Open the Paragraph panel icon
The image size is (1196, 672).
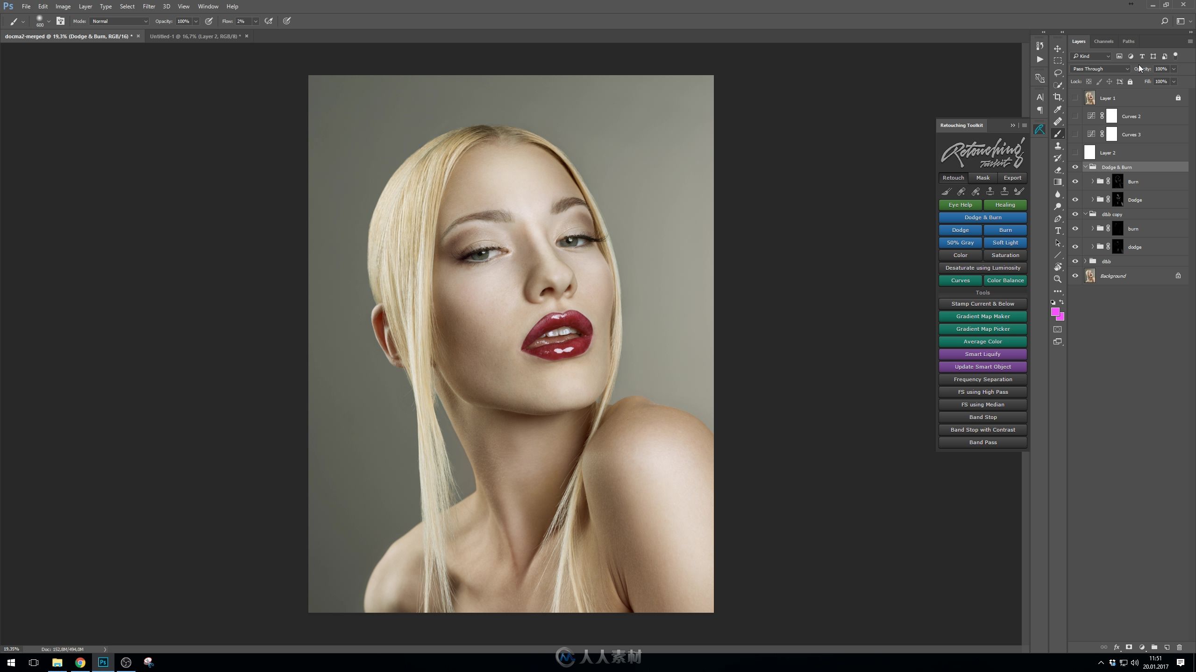click(x=1039, y=110)
